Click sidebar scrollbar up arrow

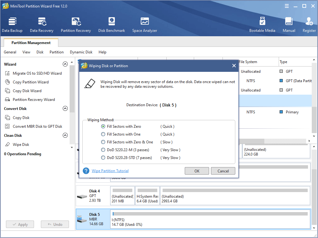(72, 62)
